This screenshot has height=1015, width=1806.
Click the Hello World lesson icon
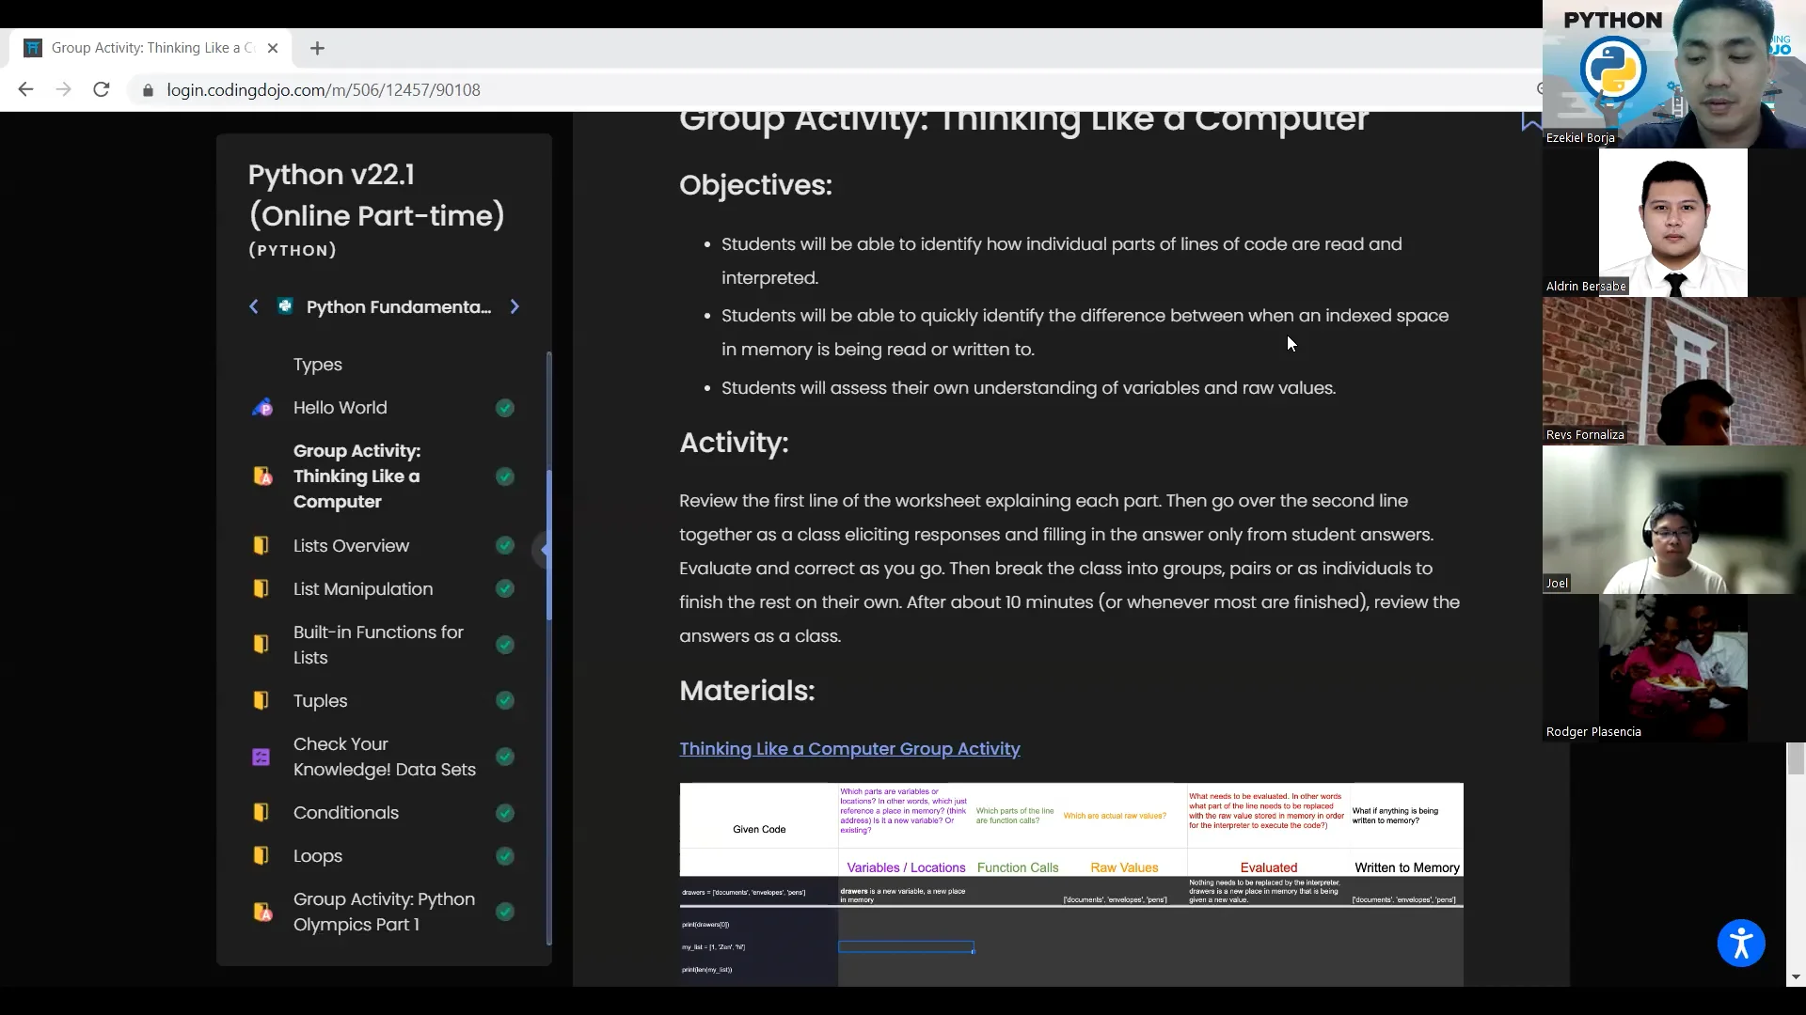tap(262, 408)
